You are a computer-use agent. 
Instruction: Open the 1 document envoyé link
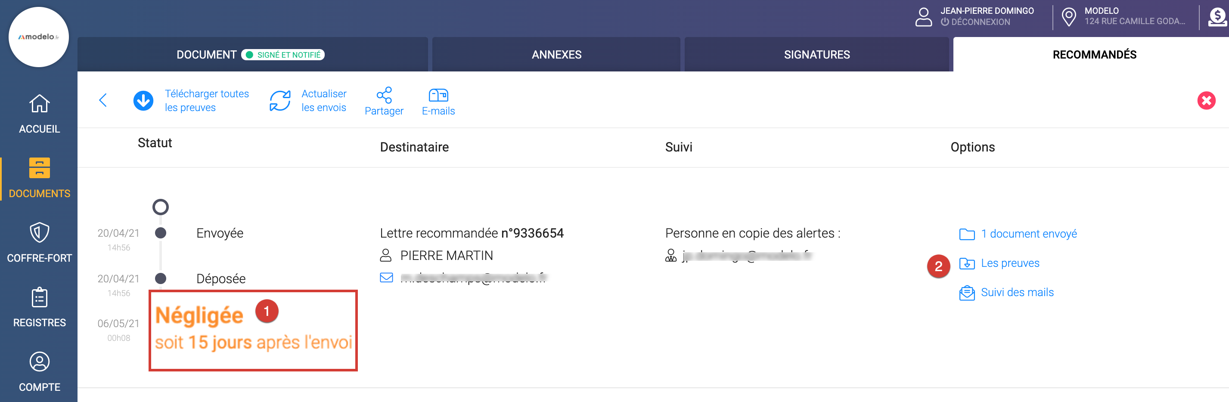1028,234
